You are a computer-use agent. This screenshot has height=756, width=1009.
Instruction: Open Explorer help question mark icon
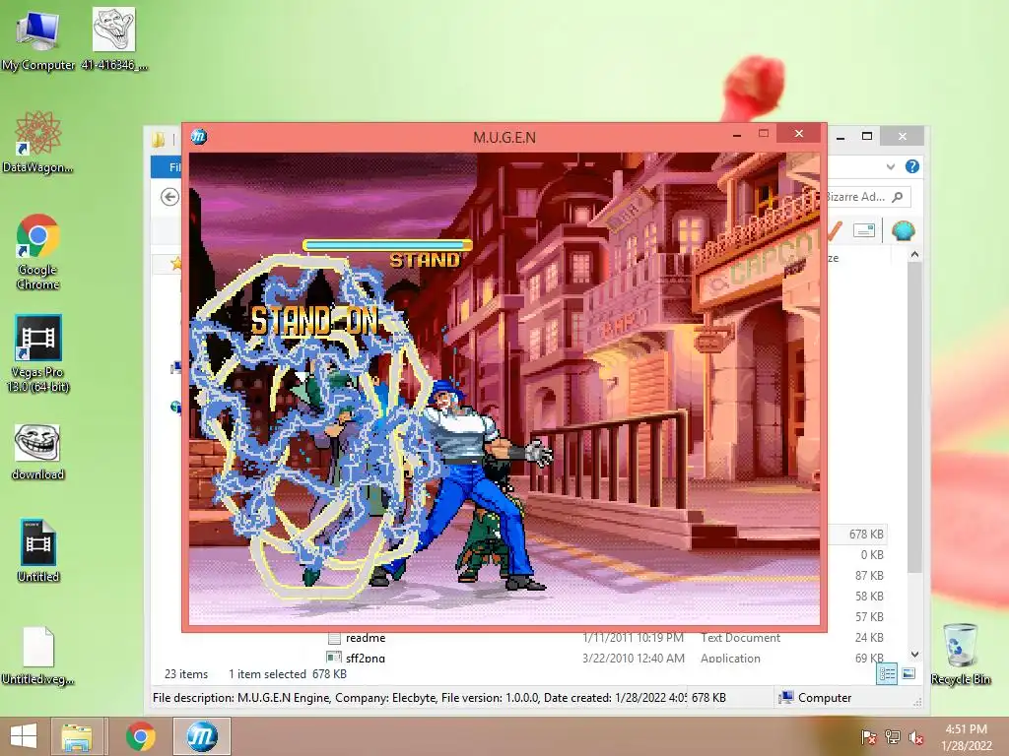tap(911, 166)
